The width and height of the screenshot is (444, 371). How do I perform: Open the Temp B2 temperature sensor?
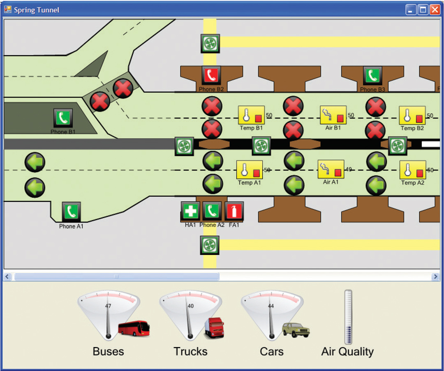tap(412, 116)
